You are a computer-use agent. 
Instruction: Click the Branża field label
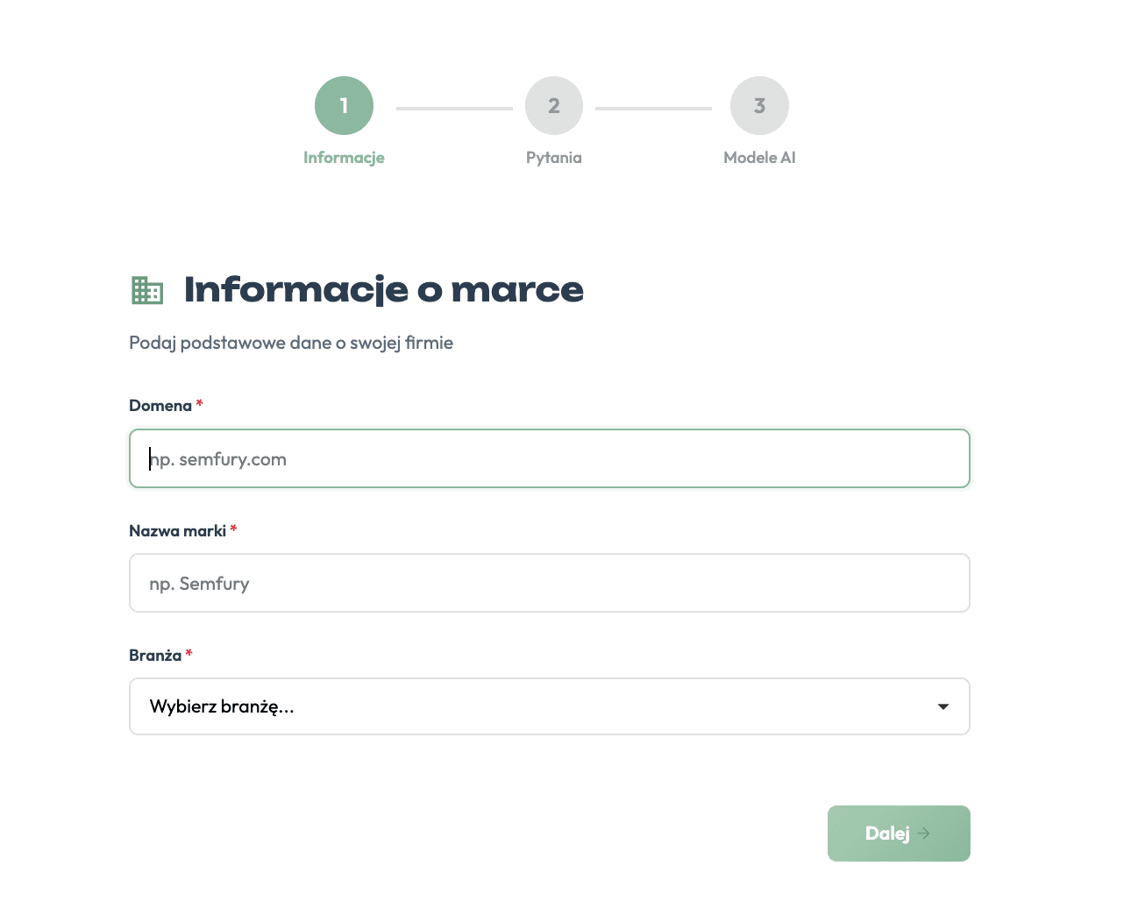[155, 656]
